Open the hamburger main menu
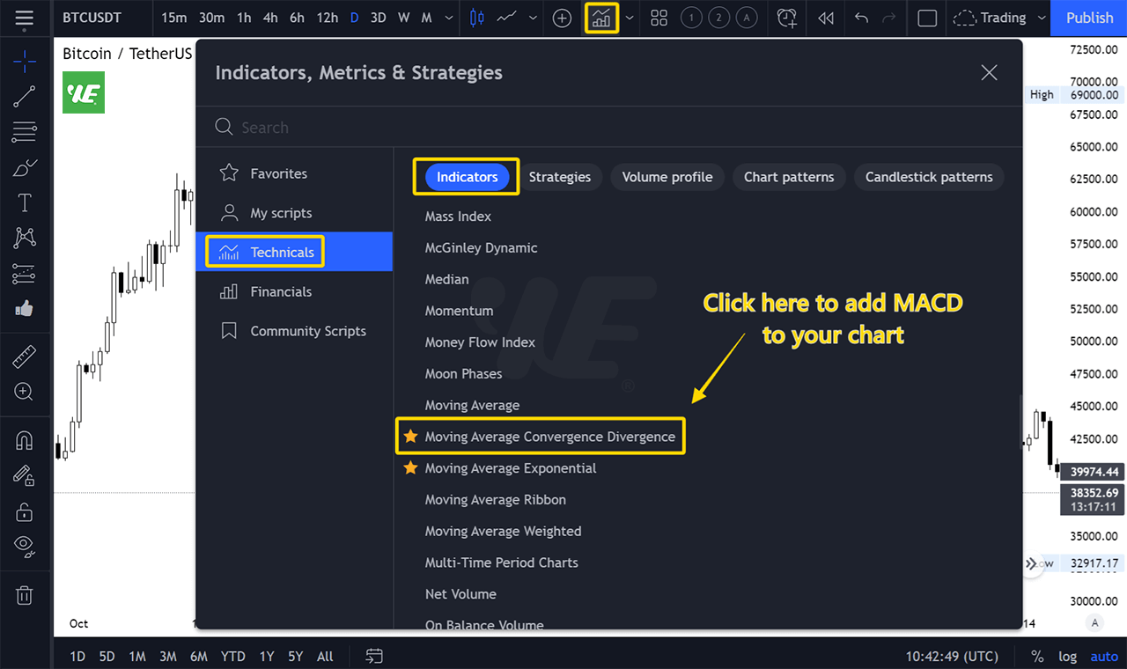This screenshot has width=1127, height=669. 25,18
